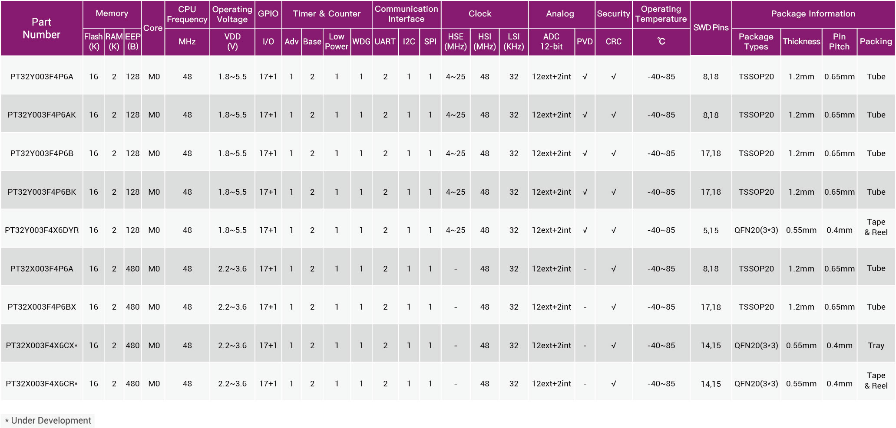Select PT32Y003F4X6DYR in the part list
This screenshot has height=428, width=896.
tap(42, 230)
